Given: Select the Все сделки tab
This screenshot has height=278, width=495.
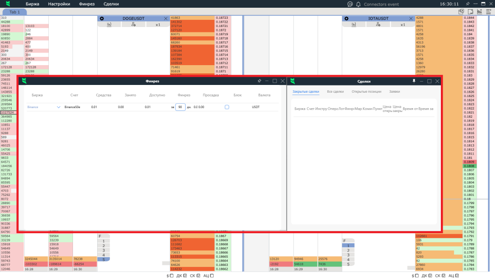Looking at the screenshot, I should pyautogui.click(x=335, y=91).
